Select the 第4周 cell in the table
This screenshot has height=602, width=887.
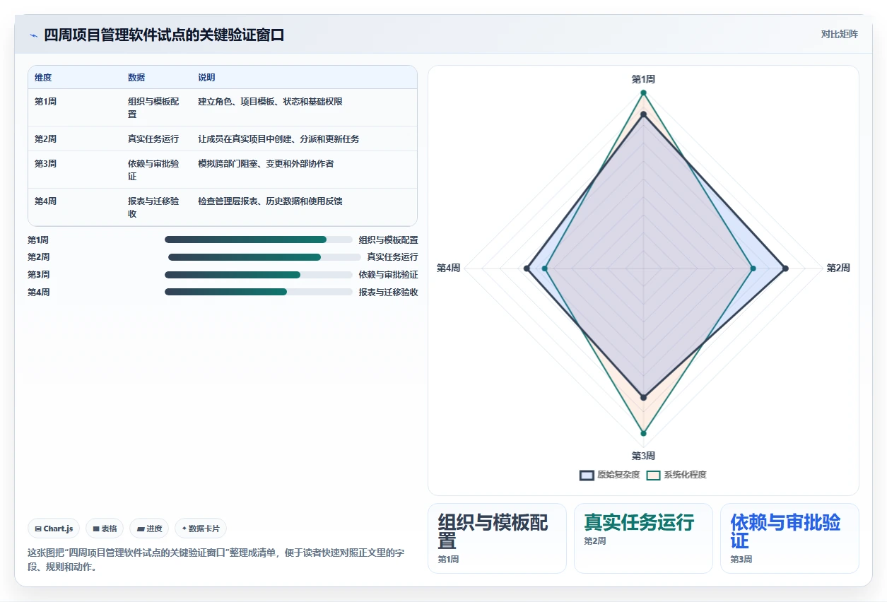pos(45,201)
